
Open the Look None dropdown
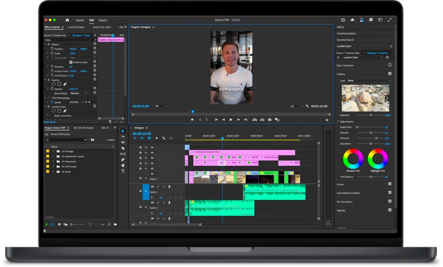[369, 80]
